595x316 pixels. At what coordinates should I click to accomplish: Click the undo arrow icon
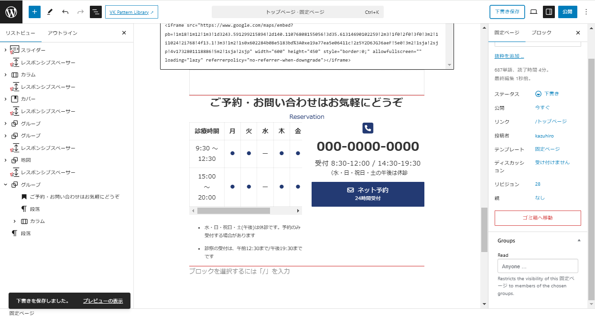point(65,12)
